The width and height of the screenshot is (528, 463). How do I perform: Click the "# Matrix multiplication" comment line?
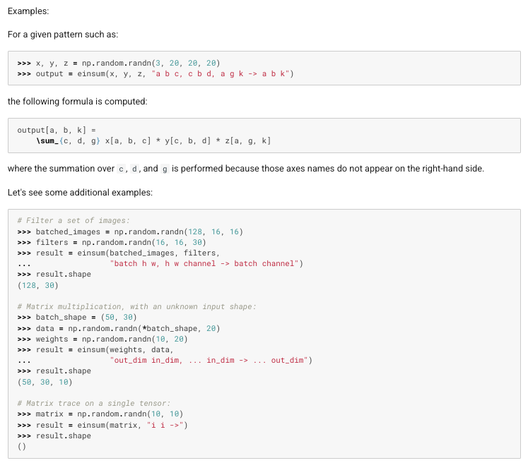tap(136, 306)
